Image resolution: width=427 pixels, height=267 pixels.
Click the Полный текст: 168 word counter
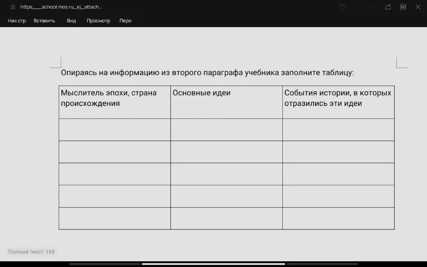pyautogui.click(x=31, y=252)
